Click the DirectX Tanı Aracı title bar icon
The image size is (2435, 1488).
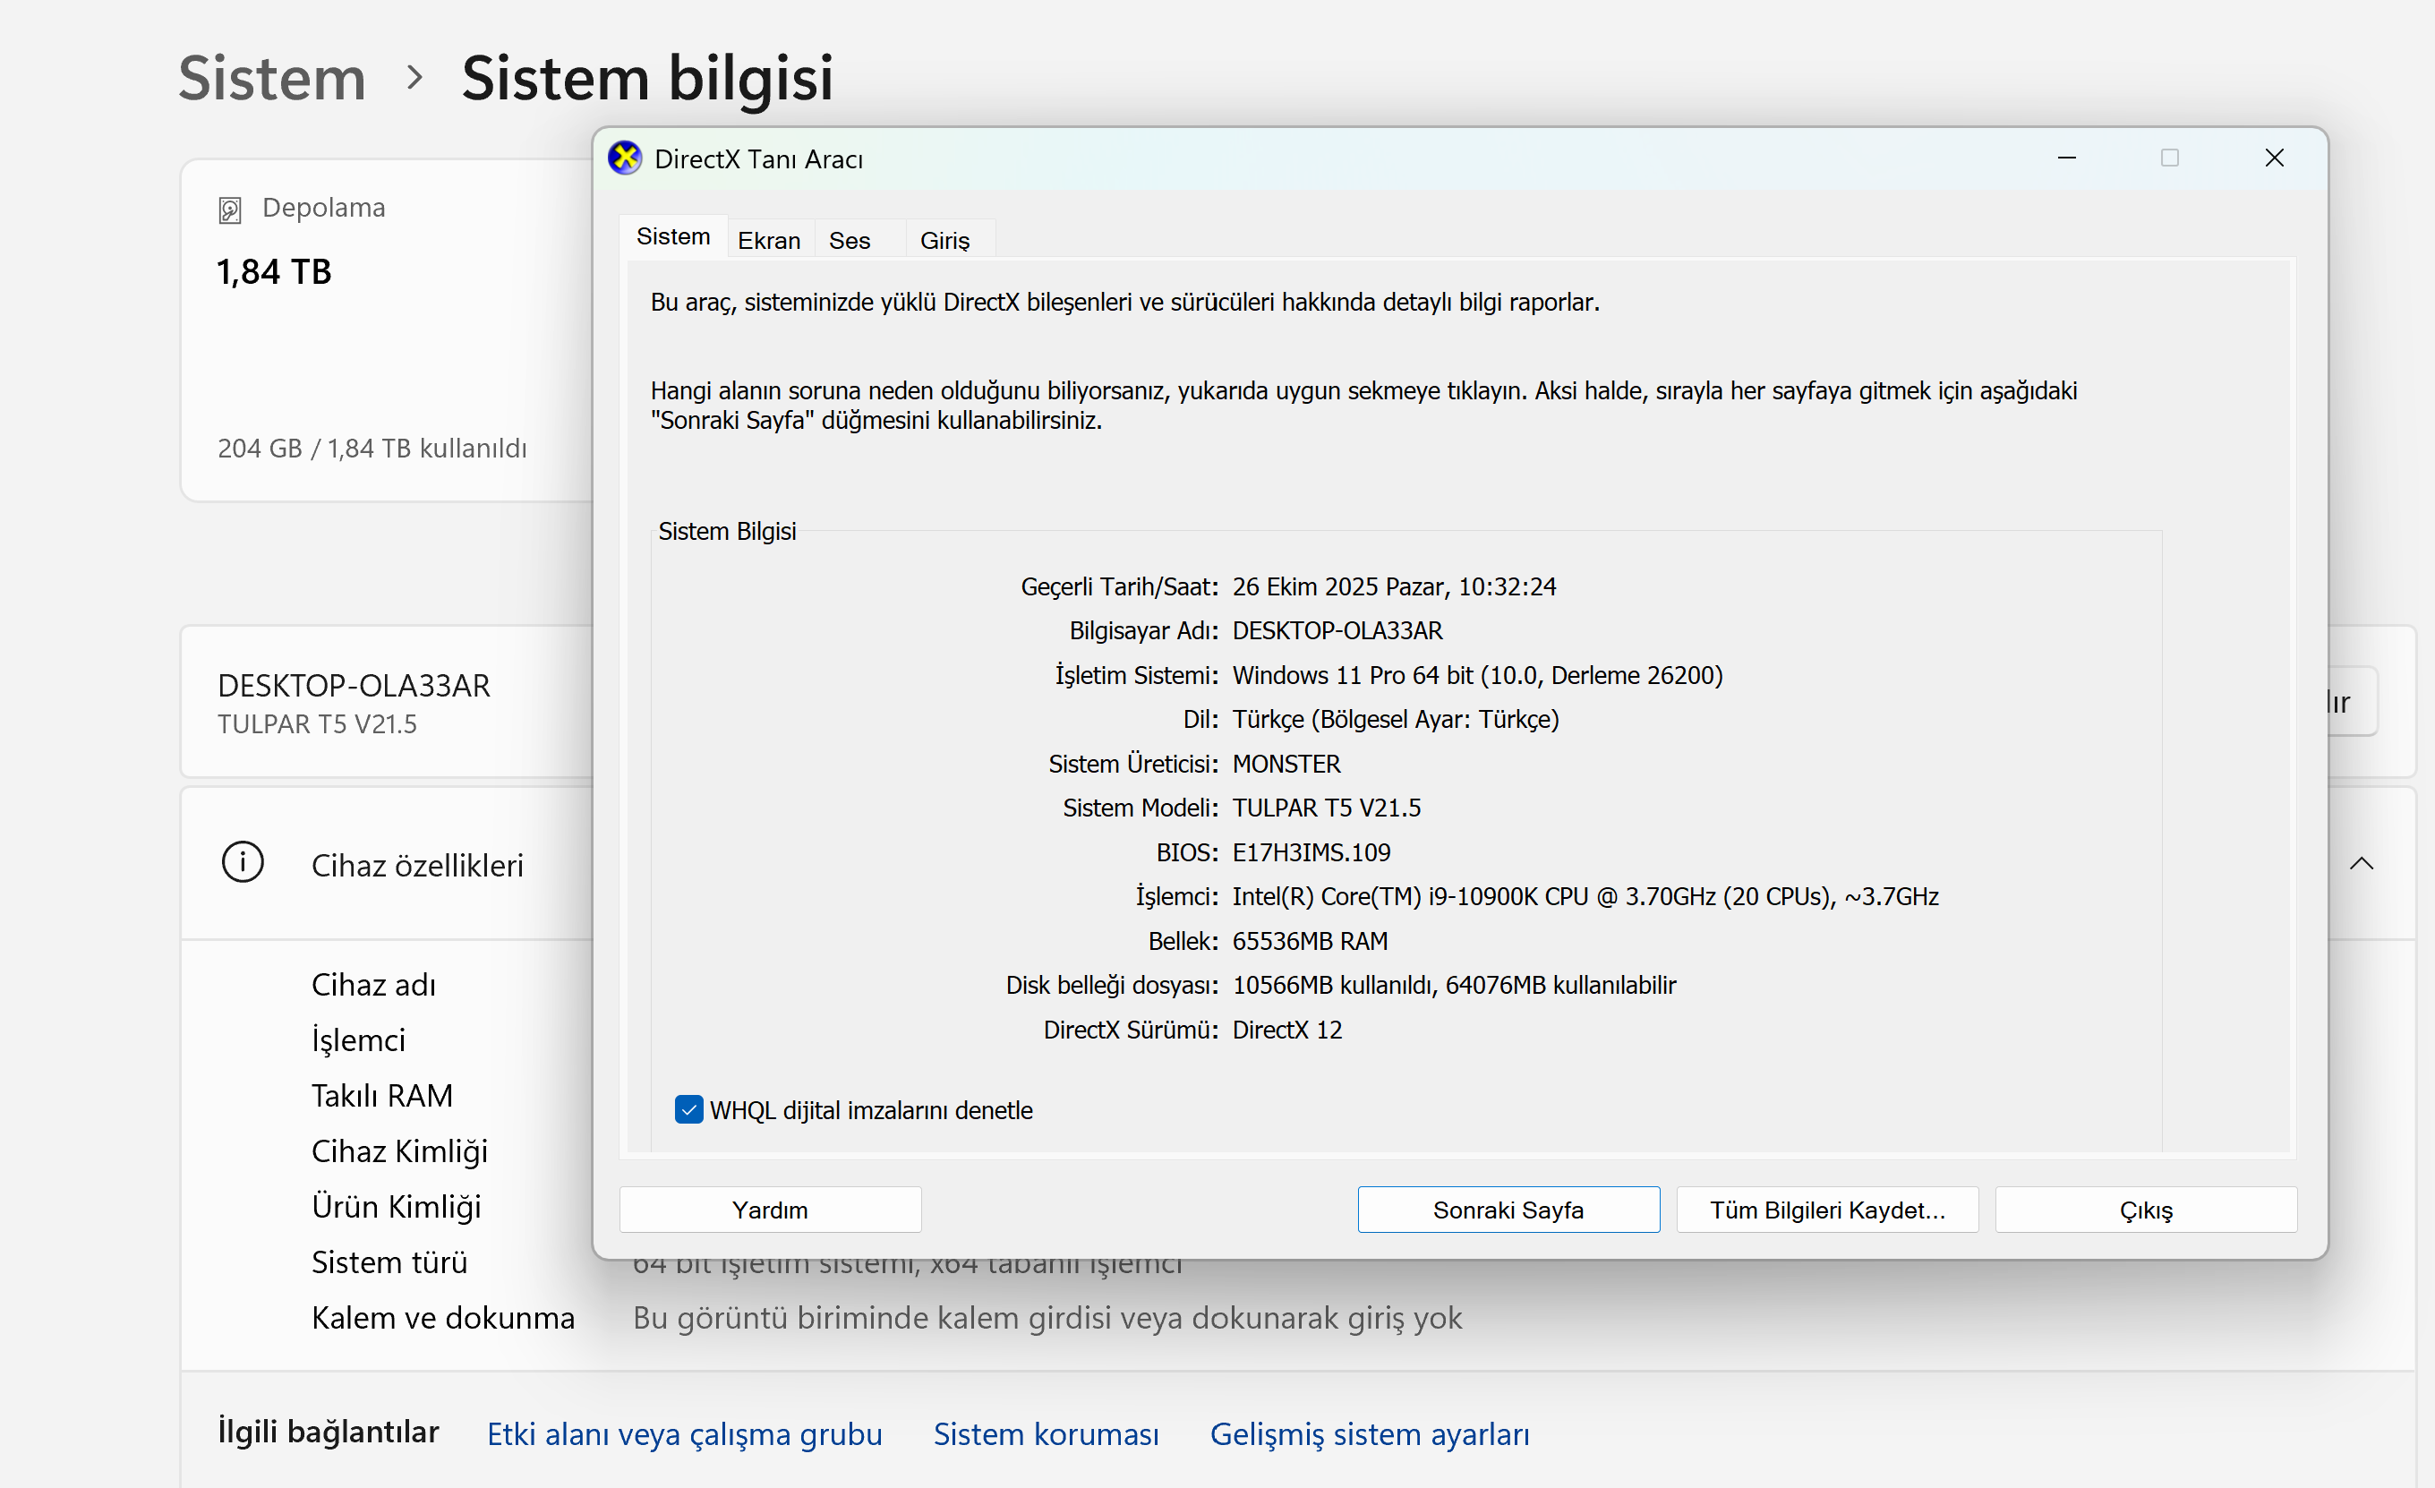coord(625,158)
